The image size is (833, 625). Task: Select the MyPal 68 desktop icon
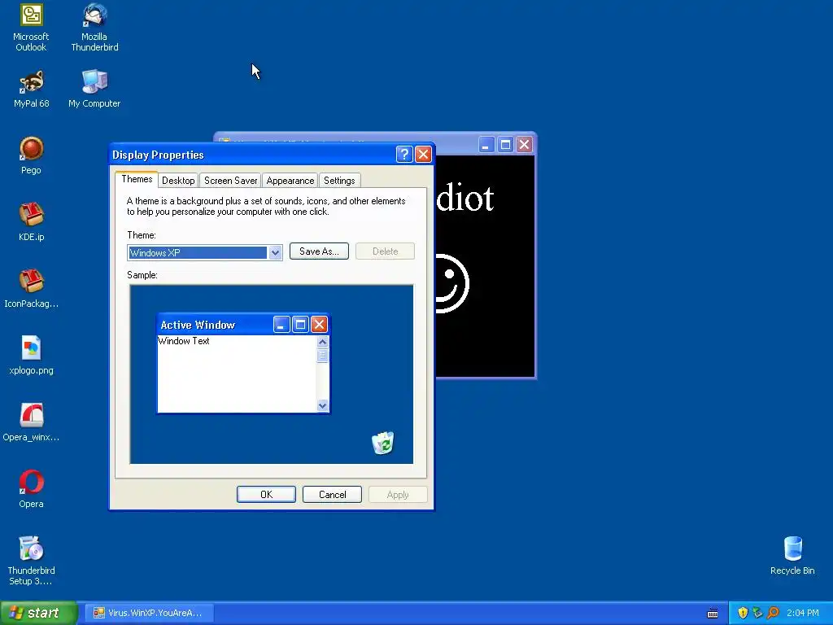[x=32, y=90]
